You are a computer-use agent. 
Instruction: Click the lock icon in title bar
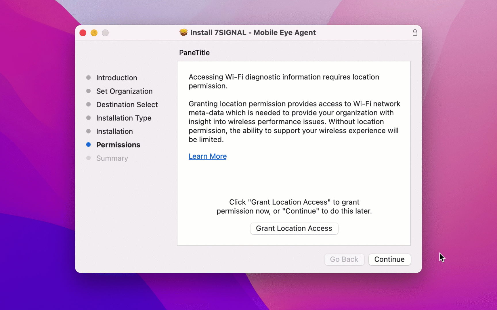pos(415,32)
